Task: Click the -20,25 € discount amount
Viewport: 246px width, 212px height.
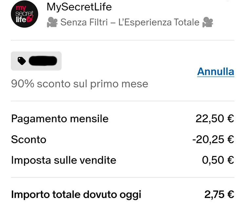Action: coord(213,140)
